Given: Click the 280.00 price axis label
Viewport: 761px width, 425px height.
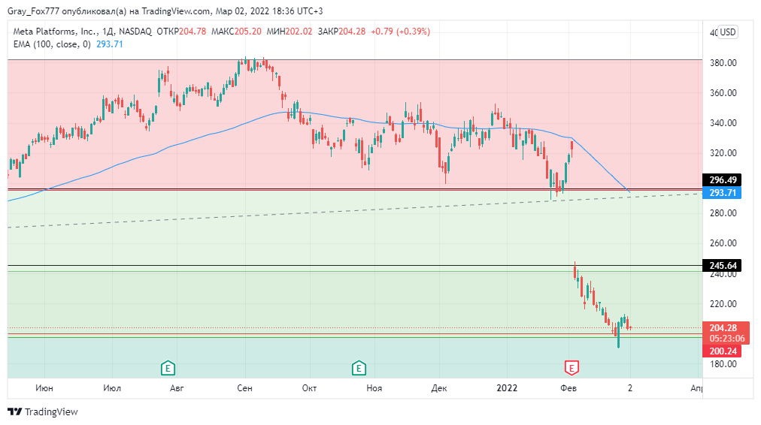Looking at the screenshot, I should point(723,213).
